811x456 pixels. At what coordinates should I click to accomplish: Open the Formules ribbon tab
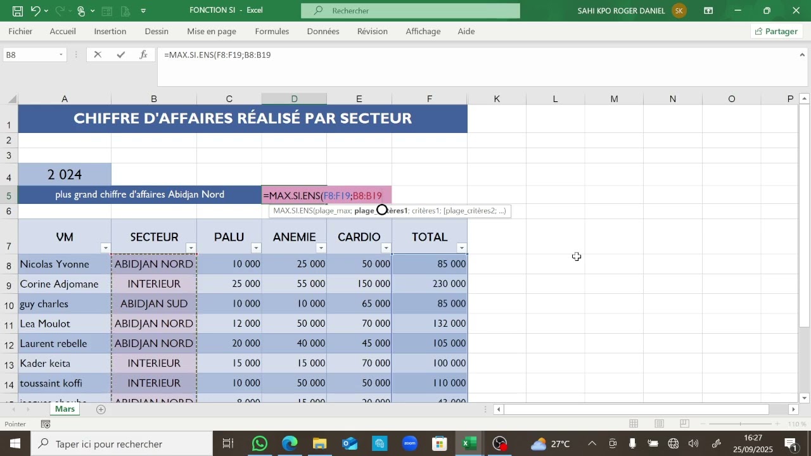(272, 31)
